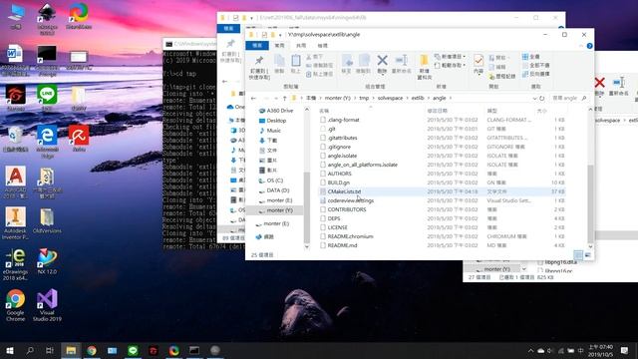Click Copy path (複製路徑) in ribbon
This screenshot has width=638, height=359.
click(x=319, y=65)
